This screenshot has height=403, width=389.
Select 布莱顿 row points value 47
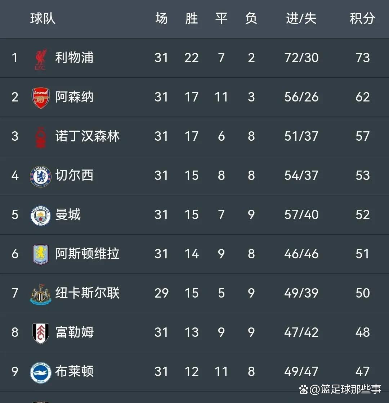[x=362, y=371]
